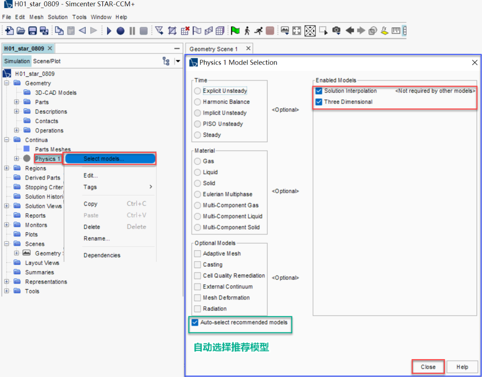Select the Summaries tree item
Screen dimensions: 482x377
coord(39,272)
